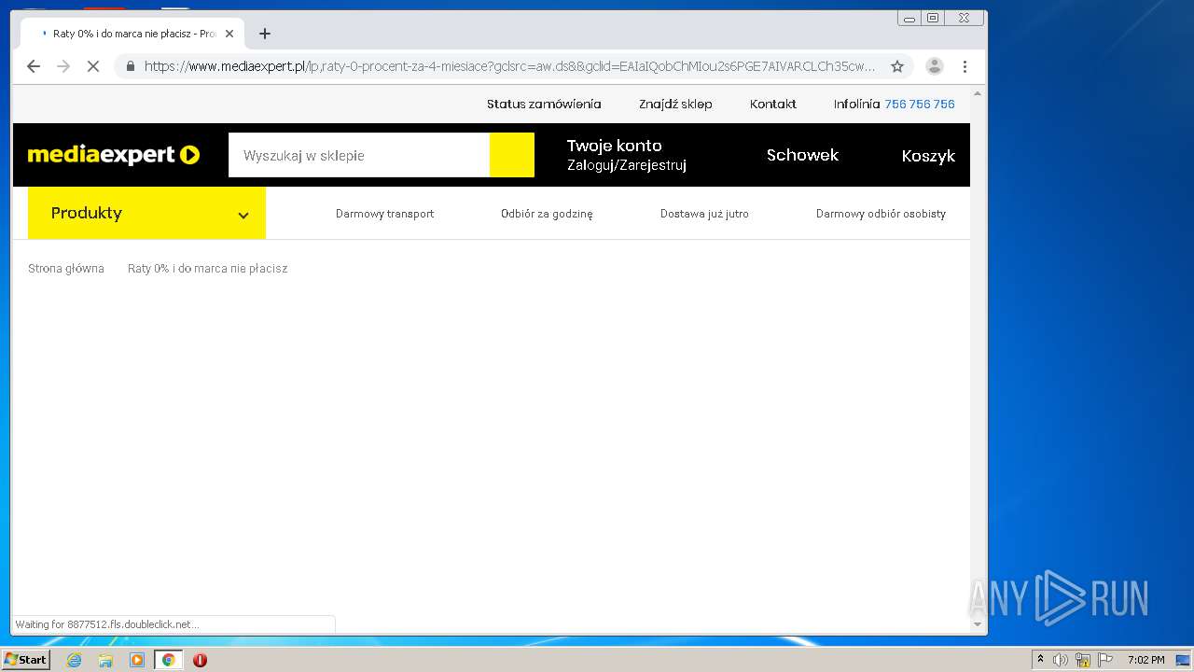
Task: Open the Kontakt link
Action: pos(773,105)
